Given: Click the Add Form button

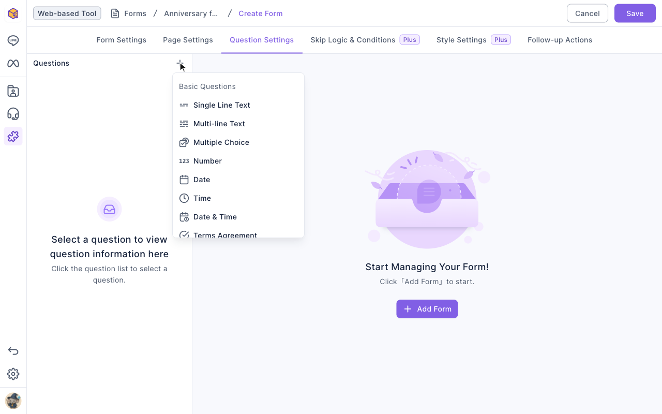Looking at the screenshot, I should click(427, 309).
